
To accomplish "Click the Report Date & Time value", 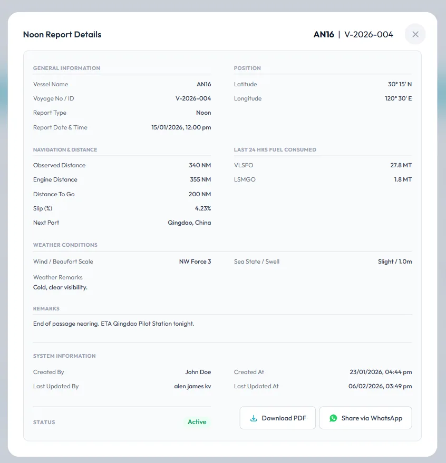I will tap(181, 127).
